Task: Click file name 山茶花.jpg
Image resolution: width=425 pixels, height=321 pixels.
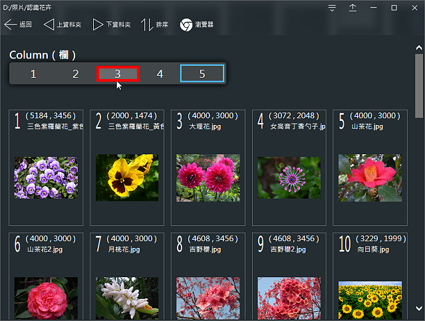Action: pyautogui.click(x=367, y=127)
